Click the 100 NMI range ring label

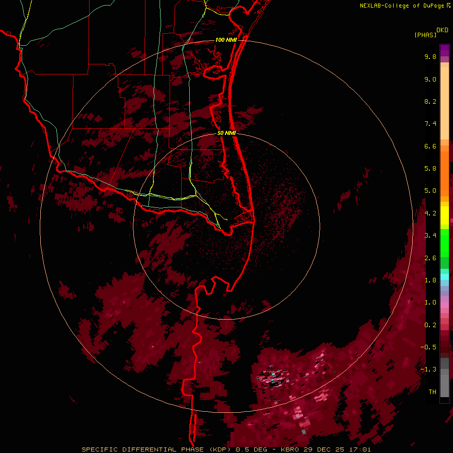coord(226,40)
